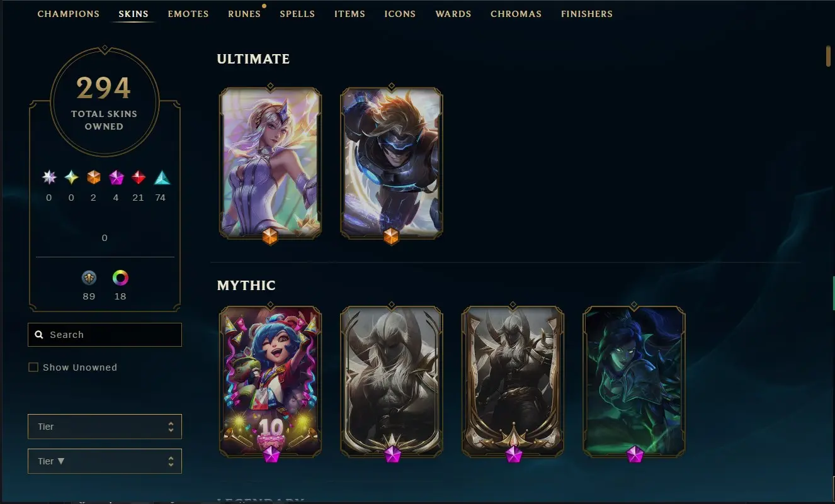This screenshot has width=835, height=504.
Task: Select the Elementalist Lux ultimate skin card
Action: pos(270,162)
